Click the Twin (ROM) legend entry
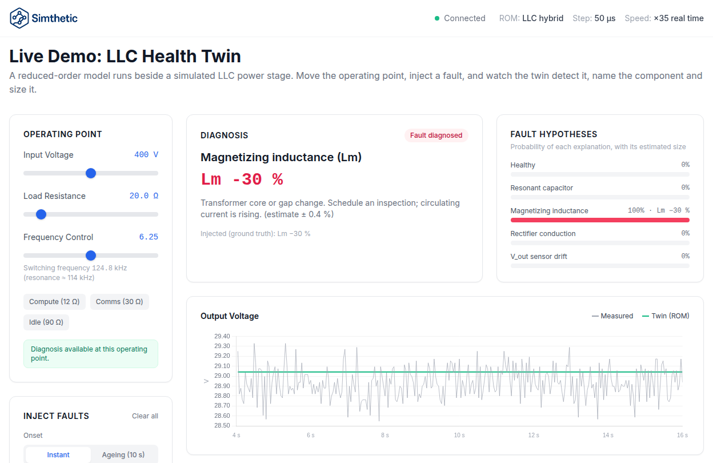Screen dimensions: 713x463 click(666, 316)
